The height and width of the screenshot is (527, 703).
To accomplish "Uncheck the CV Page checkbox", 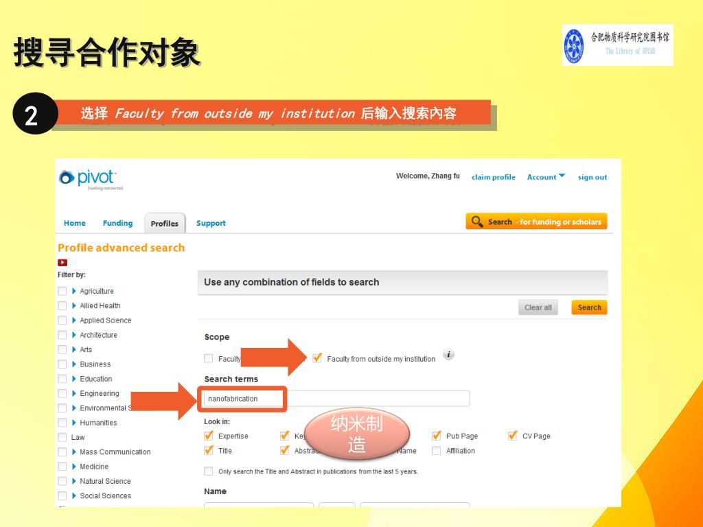I will [512, 436].
